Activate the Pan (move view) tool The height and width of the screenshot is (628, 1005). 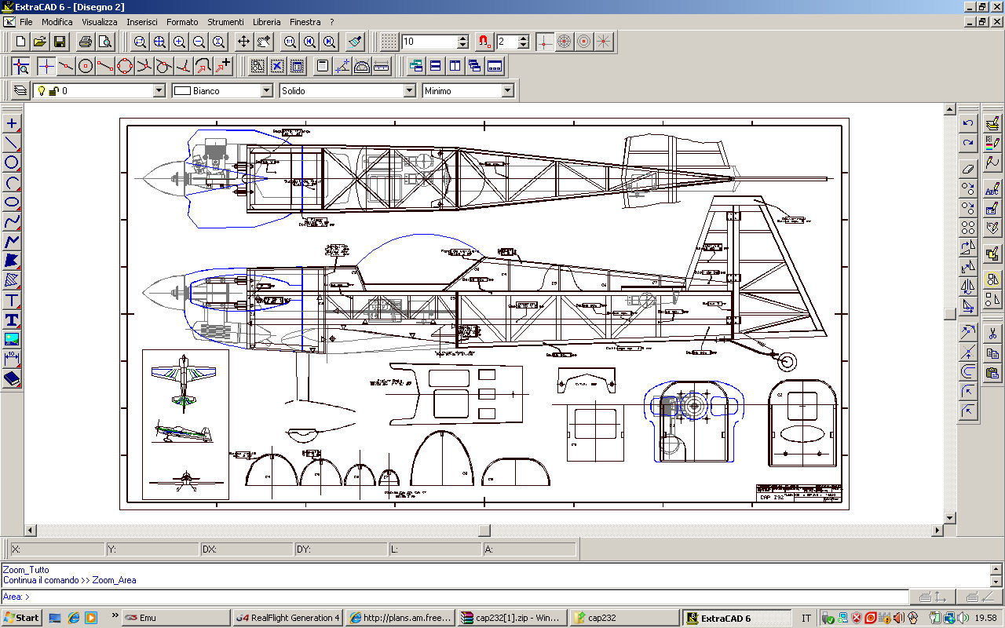[243, 42]
